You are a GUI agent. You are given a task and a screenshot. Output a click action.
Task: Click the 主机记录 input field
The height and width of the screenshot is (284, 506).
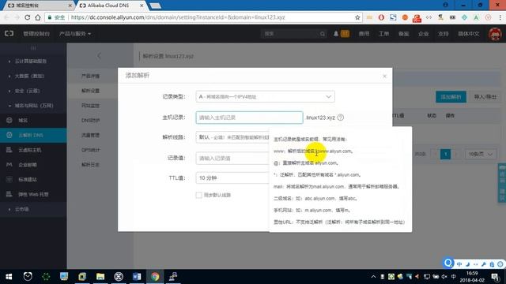point(249,118)
